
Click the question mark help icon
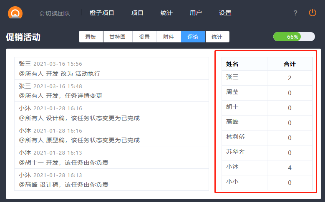coord(295,13)
